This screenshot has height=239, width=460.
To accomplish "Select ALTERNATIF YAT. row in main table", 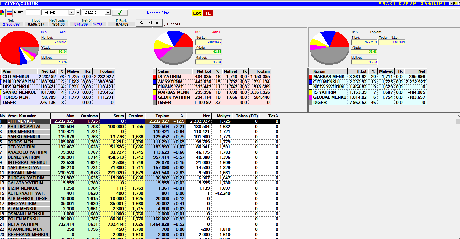I will pos(140,193).
